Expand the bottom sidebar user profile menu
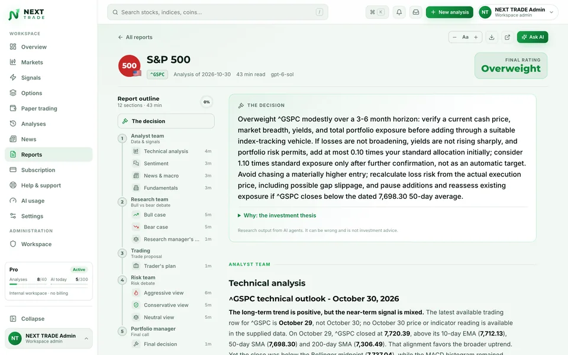Viewport: 568px width, 355px height. 49,338
